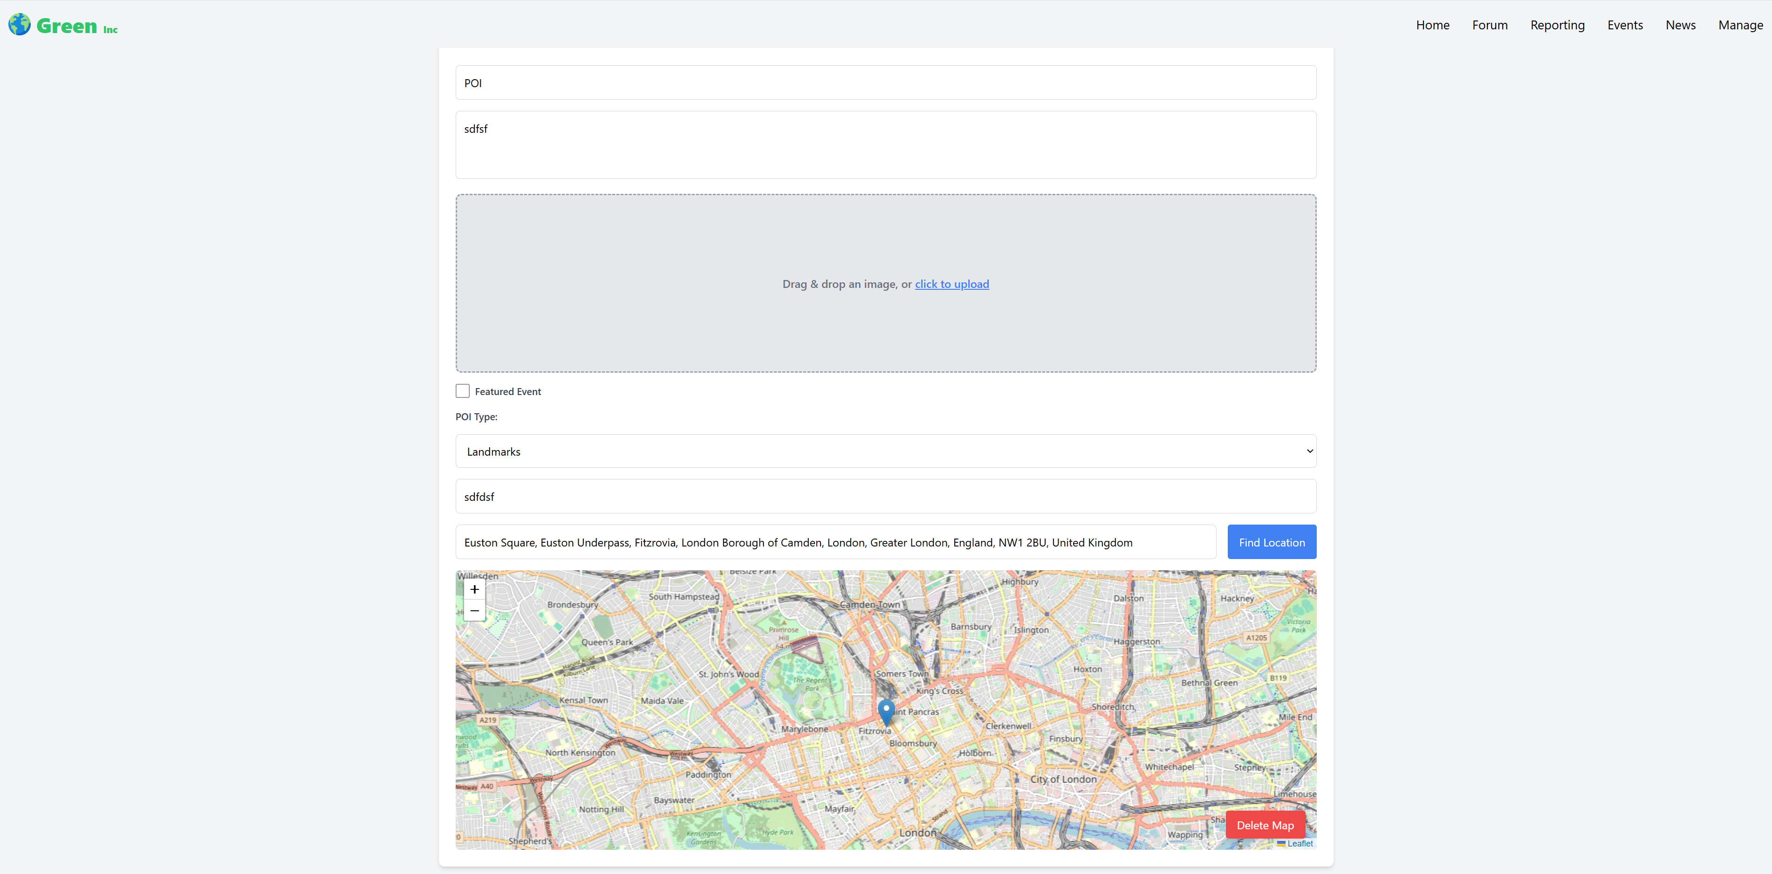Image resolution: width=1772 pixels, height=874 pixels.
Task: Click the blue map location marker
Action: pyautogui.click(x=886, y=711)
